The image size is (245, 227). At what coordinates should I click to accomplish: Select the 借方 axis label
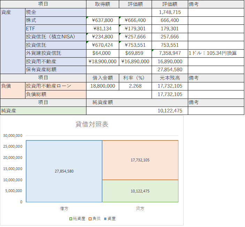click(64, 208)
